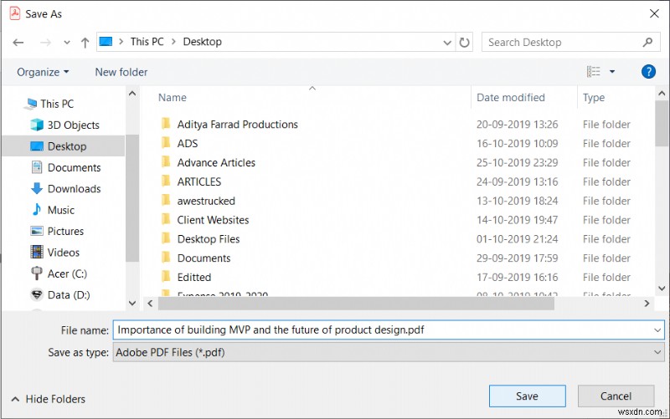The image size is (670, 419).
Task: Expand the File name dropdown arrow
Action: click(x=657, y=330)
